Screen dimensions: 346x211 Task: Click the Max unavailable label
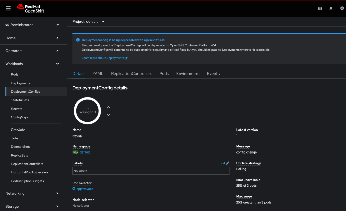click(248, 180)
